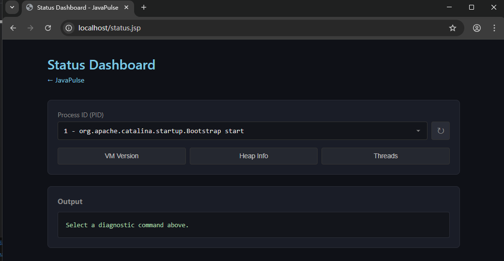The width and height of the screenshot is (504, 261).
Task: Reload the status.jsp page
Action: coord(48,28)
